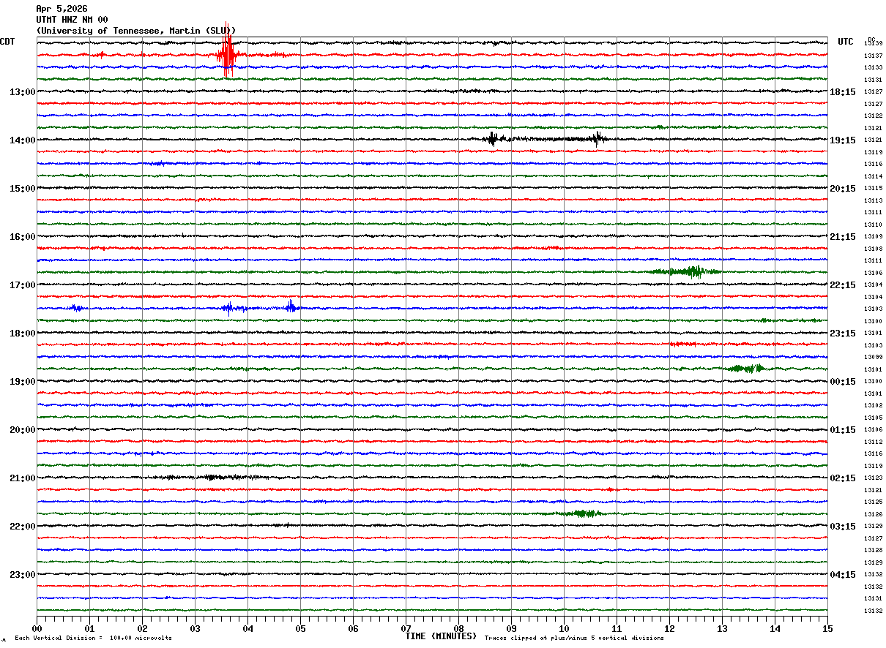Click the first black burst on the 14:00 trace
The height and width of the screenshot is (648, 886).
point(492,138)
